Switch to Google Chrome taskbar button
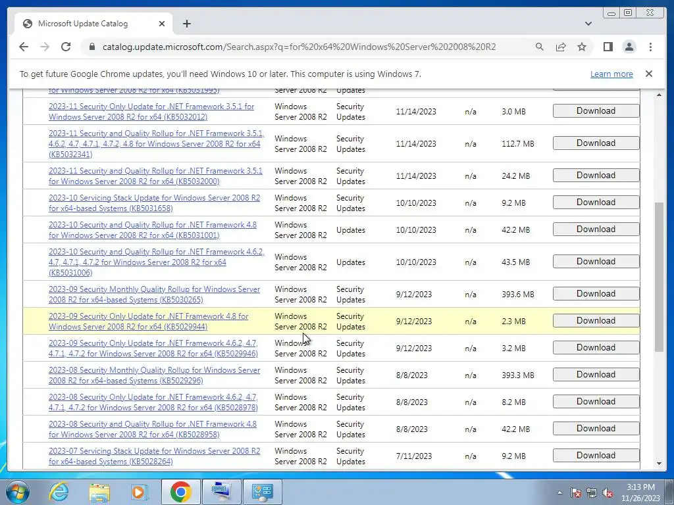The height and width of the screenshot is (505, 674). click(180, 492)
